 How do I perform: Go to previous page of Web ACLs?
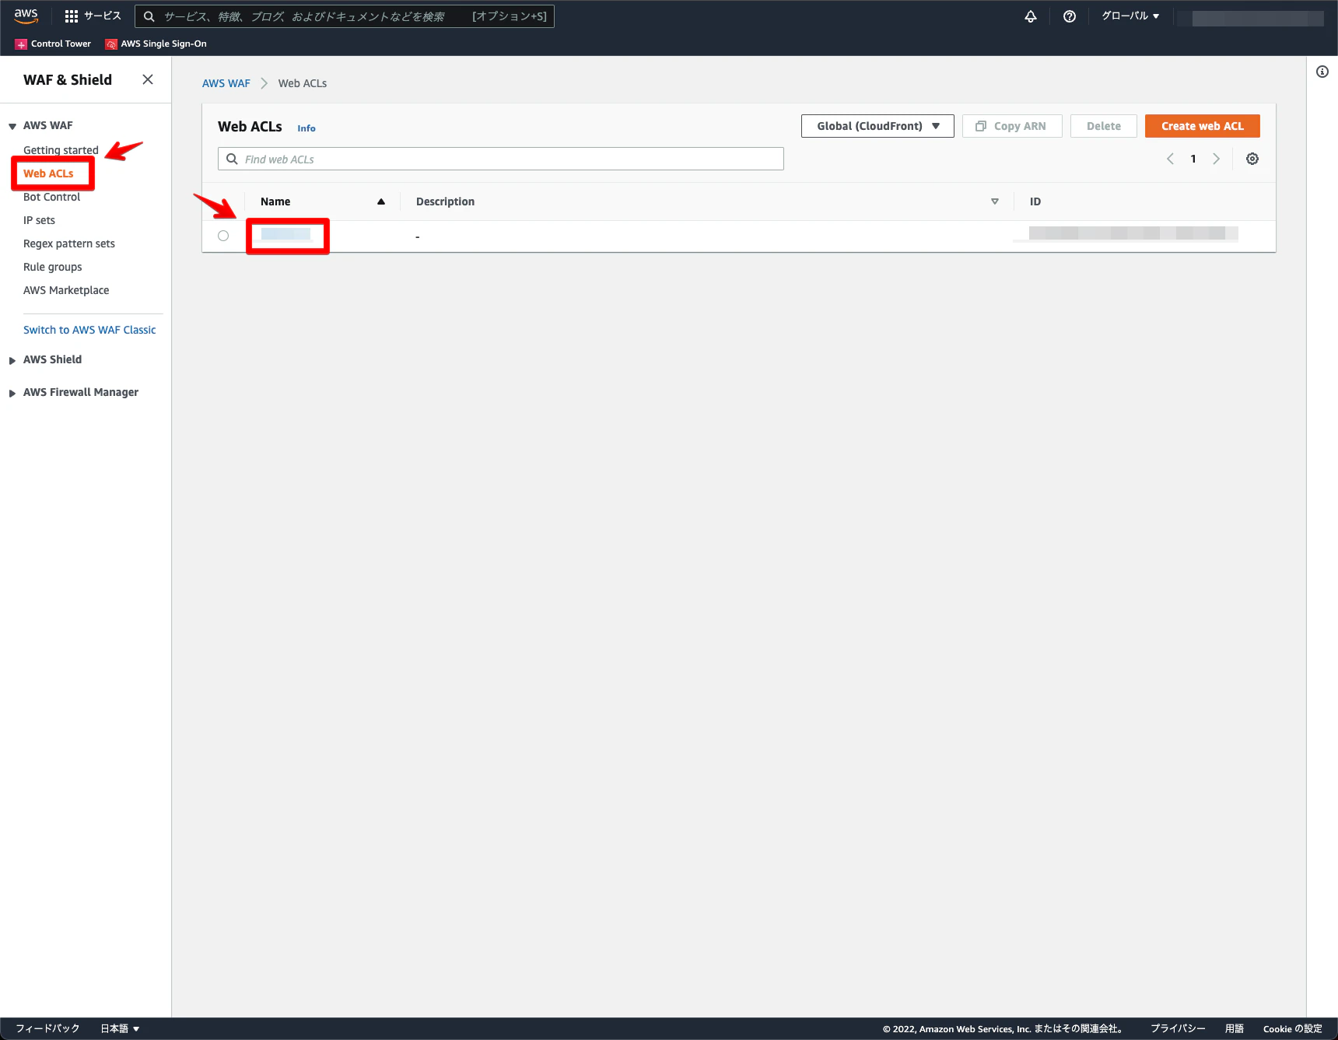pos(1170,159)
